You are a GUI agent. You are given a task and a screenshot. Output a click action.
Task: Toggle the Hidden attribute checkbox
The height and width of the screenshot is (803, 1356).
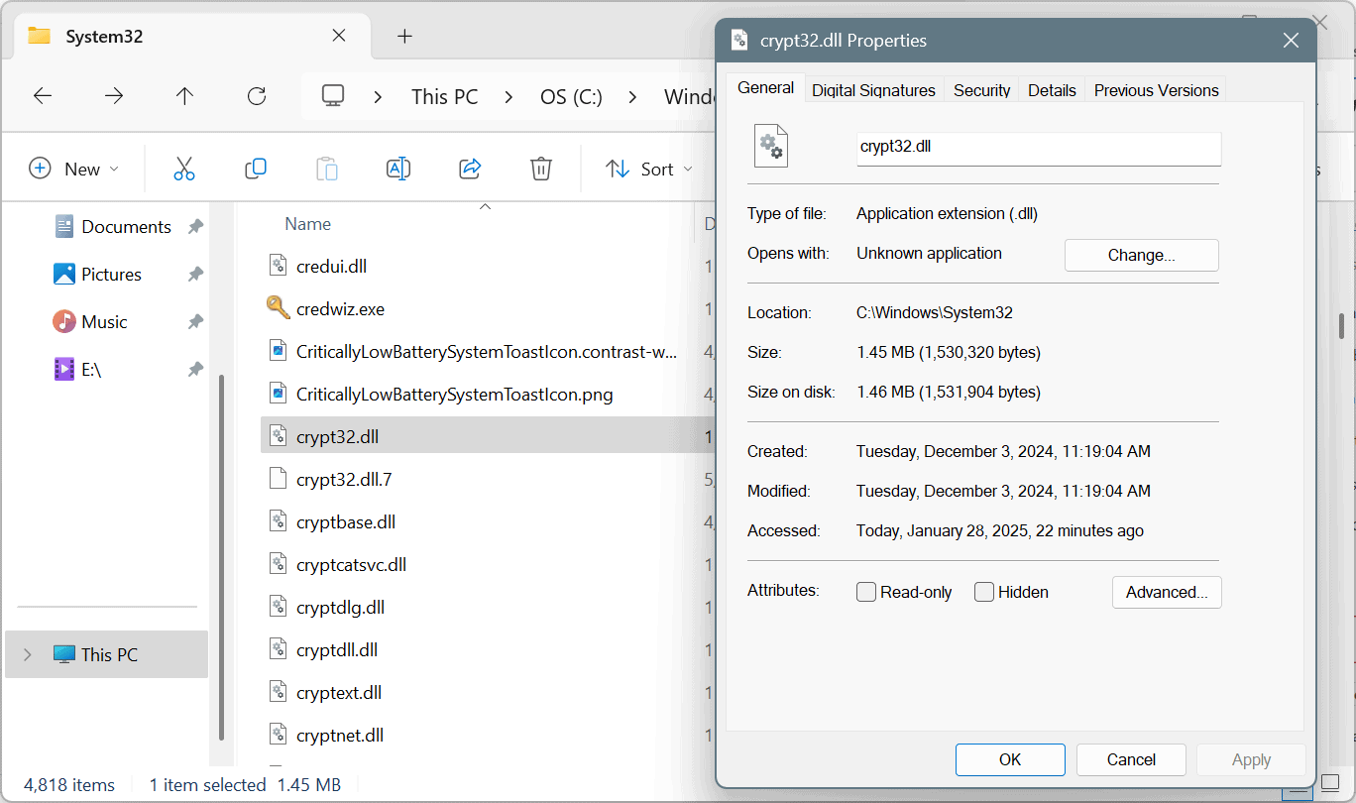click(x=984, y=592)
